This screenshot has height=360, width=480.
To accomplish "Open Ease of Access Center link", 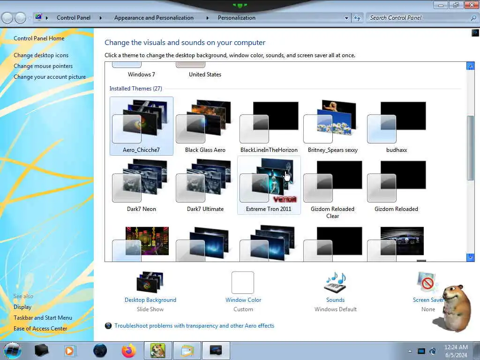I will click(40, 329).
